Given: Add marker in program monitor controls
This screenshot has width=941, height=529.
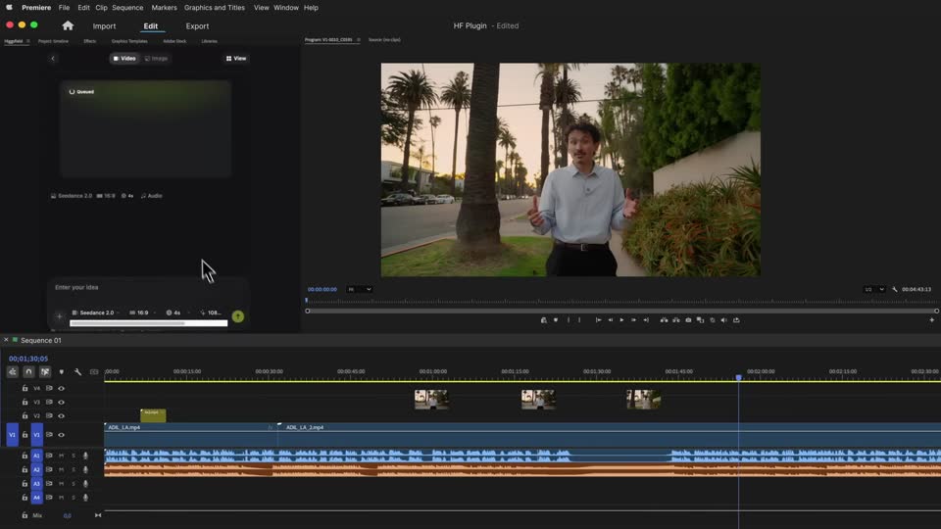Looking at the screenshot, I should point(556,320).
